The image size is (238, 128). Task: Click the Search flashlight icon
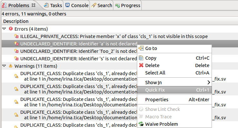[x=94, y=5]
